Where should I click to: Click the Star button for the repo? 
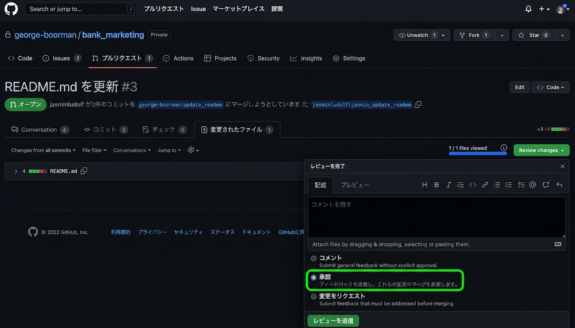click(534, 35)
